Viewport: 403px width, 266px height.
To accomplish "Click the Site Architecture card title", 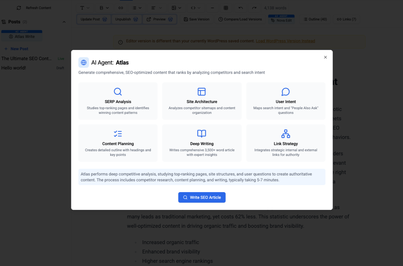I will click(202, 102).
